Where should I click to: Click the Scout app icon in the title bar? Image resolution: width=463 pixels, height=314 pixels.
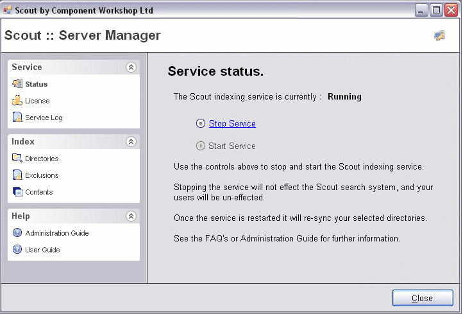[x=8, y=10]
